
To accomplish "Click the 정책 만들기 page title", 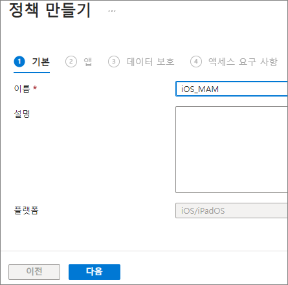I will pyautogui.click(x=50, y=10).
